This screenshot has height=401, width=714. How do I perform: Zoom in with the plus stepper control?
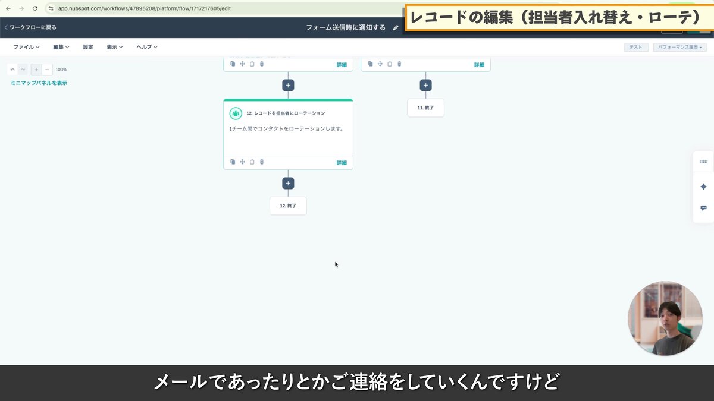point(36,70)
